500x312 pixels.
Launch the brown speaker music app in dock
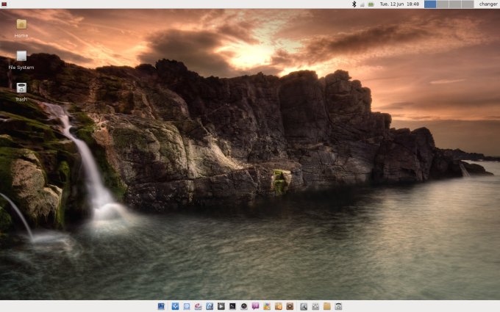tap(290, 306)
